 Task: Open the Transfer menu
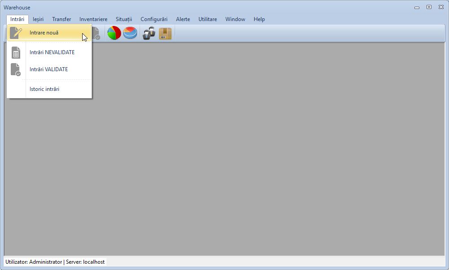click(x=61, y=19)
